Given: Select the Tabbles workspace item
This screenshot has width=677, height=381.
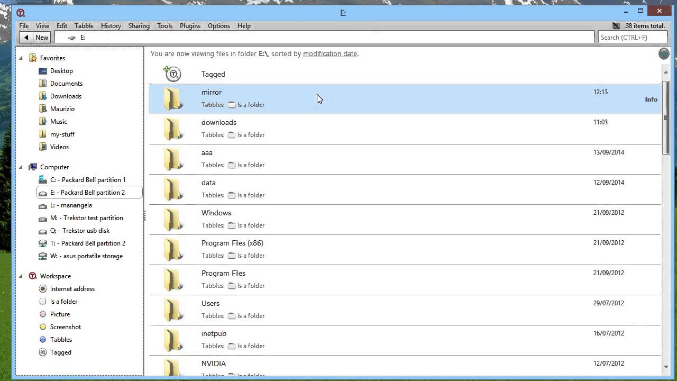Looking at the screenshot, I should tap(56, 339).
